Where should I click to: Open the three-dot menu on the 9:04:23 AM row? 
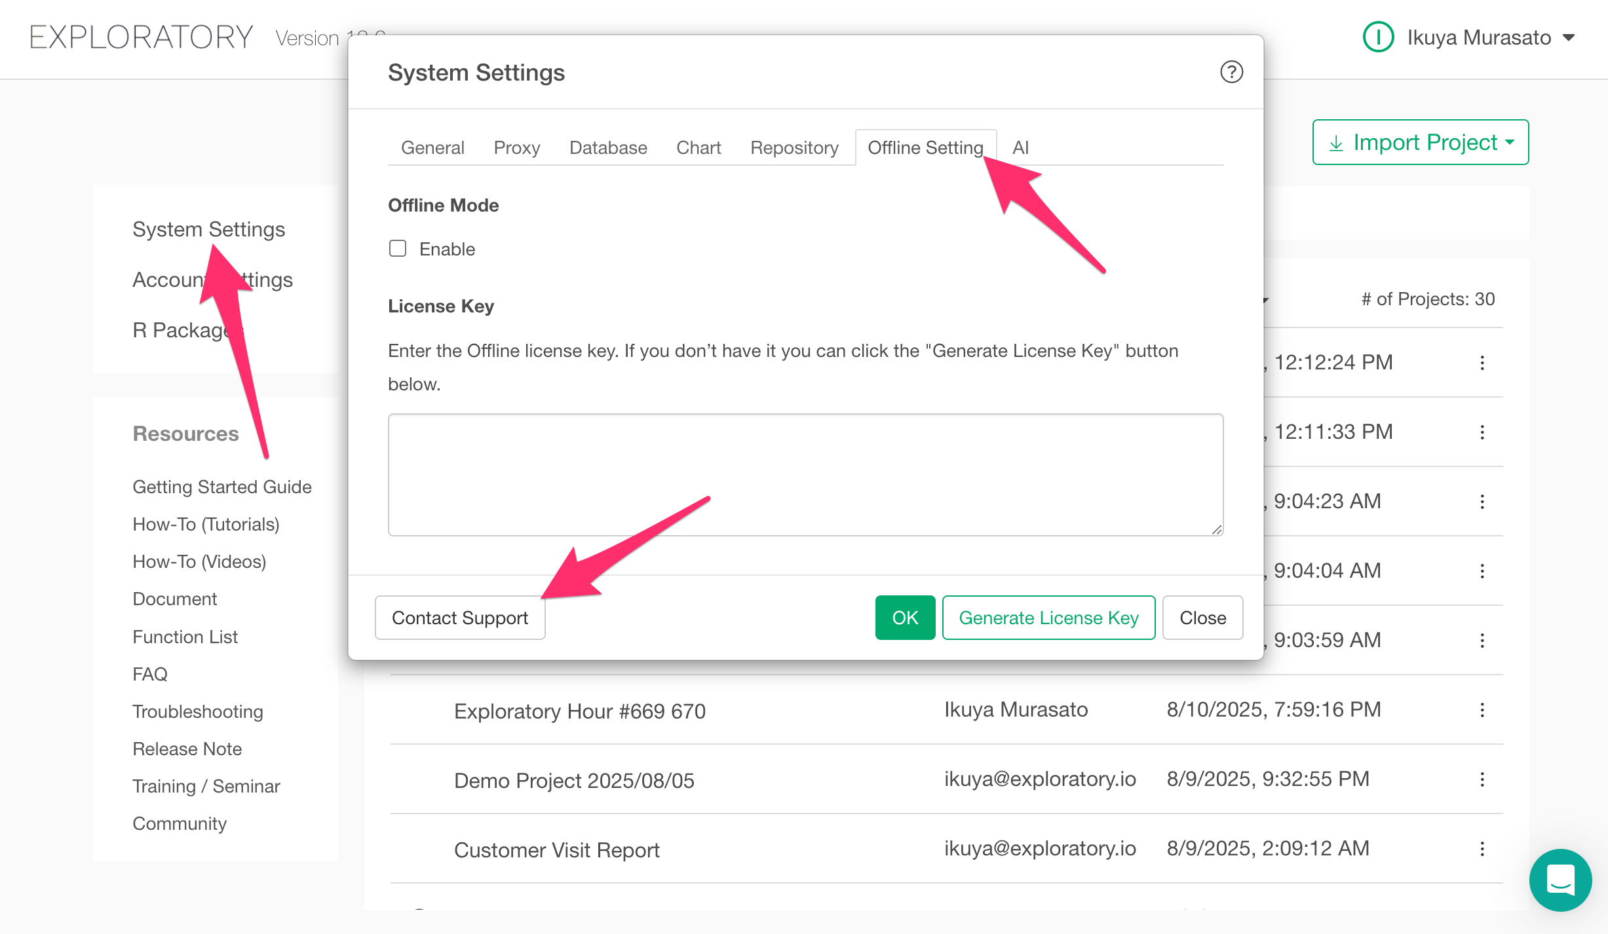point(1482,502)
